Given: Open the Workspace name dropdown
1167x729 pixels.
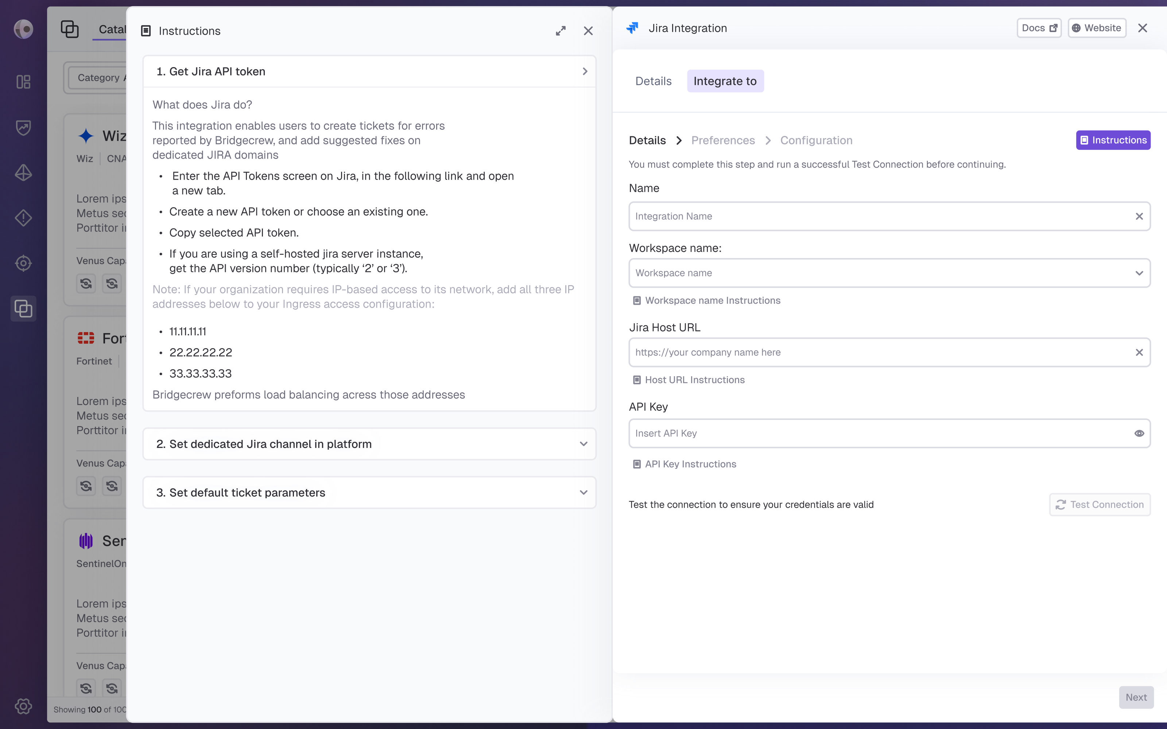Looking at the screenshot, I should 889,273.
